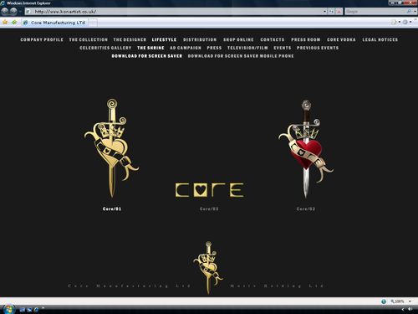418x314 pixels.
Task: Click the Refresh icon beside address bar
Action: click(x=331, y=12)
